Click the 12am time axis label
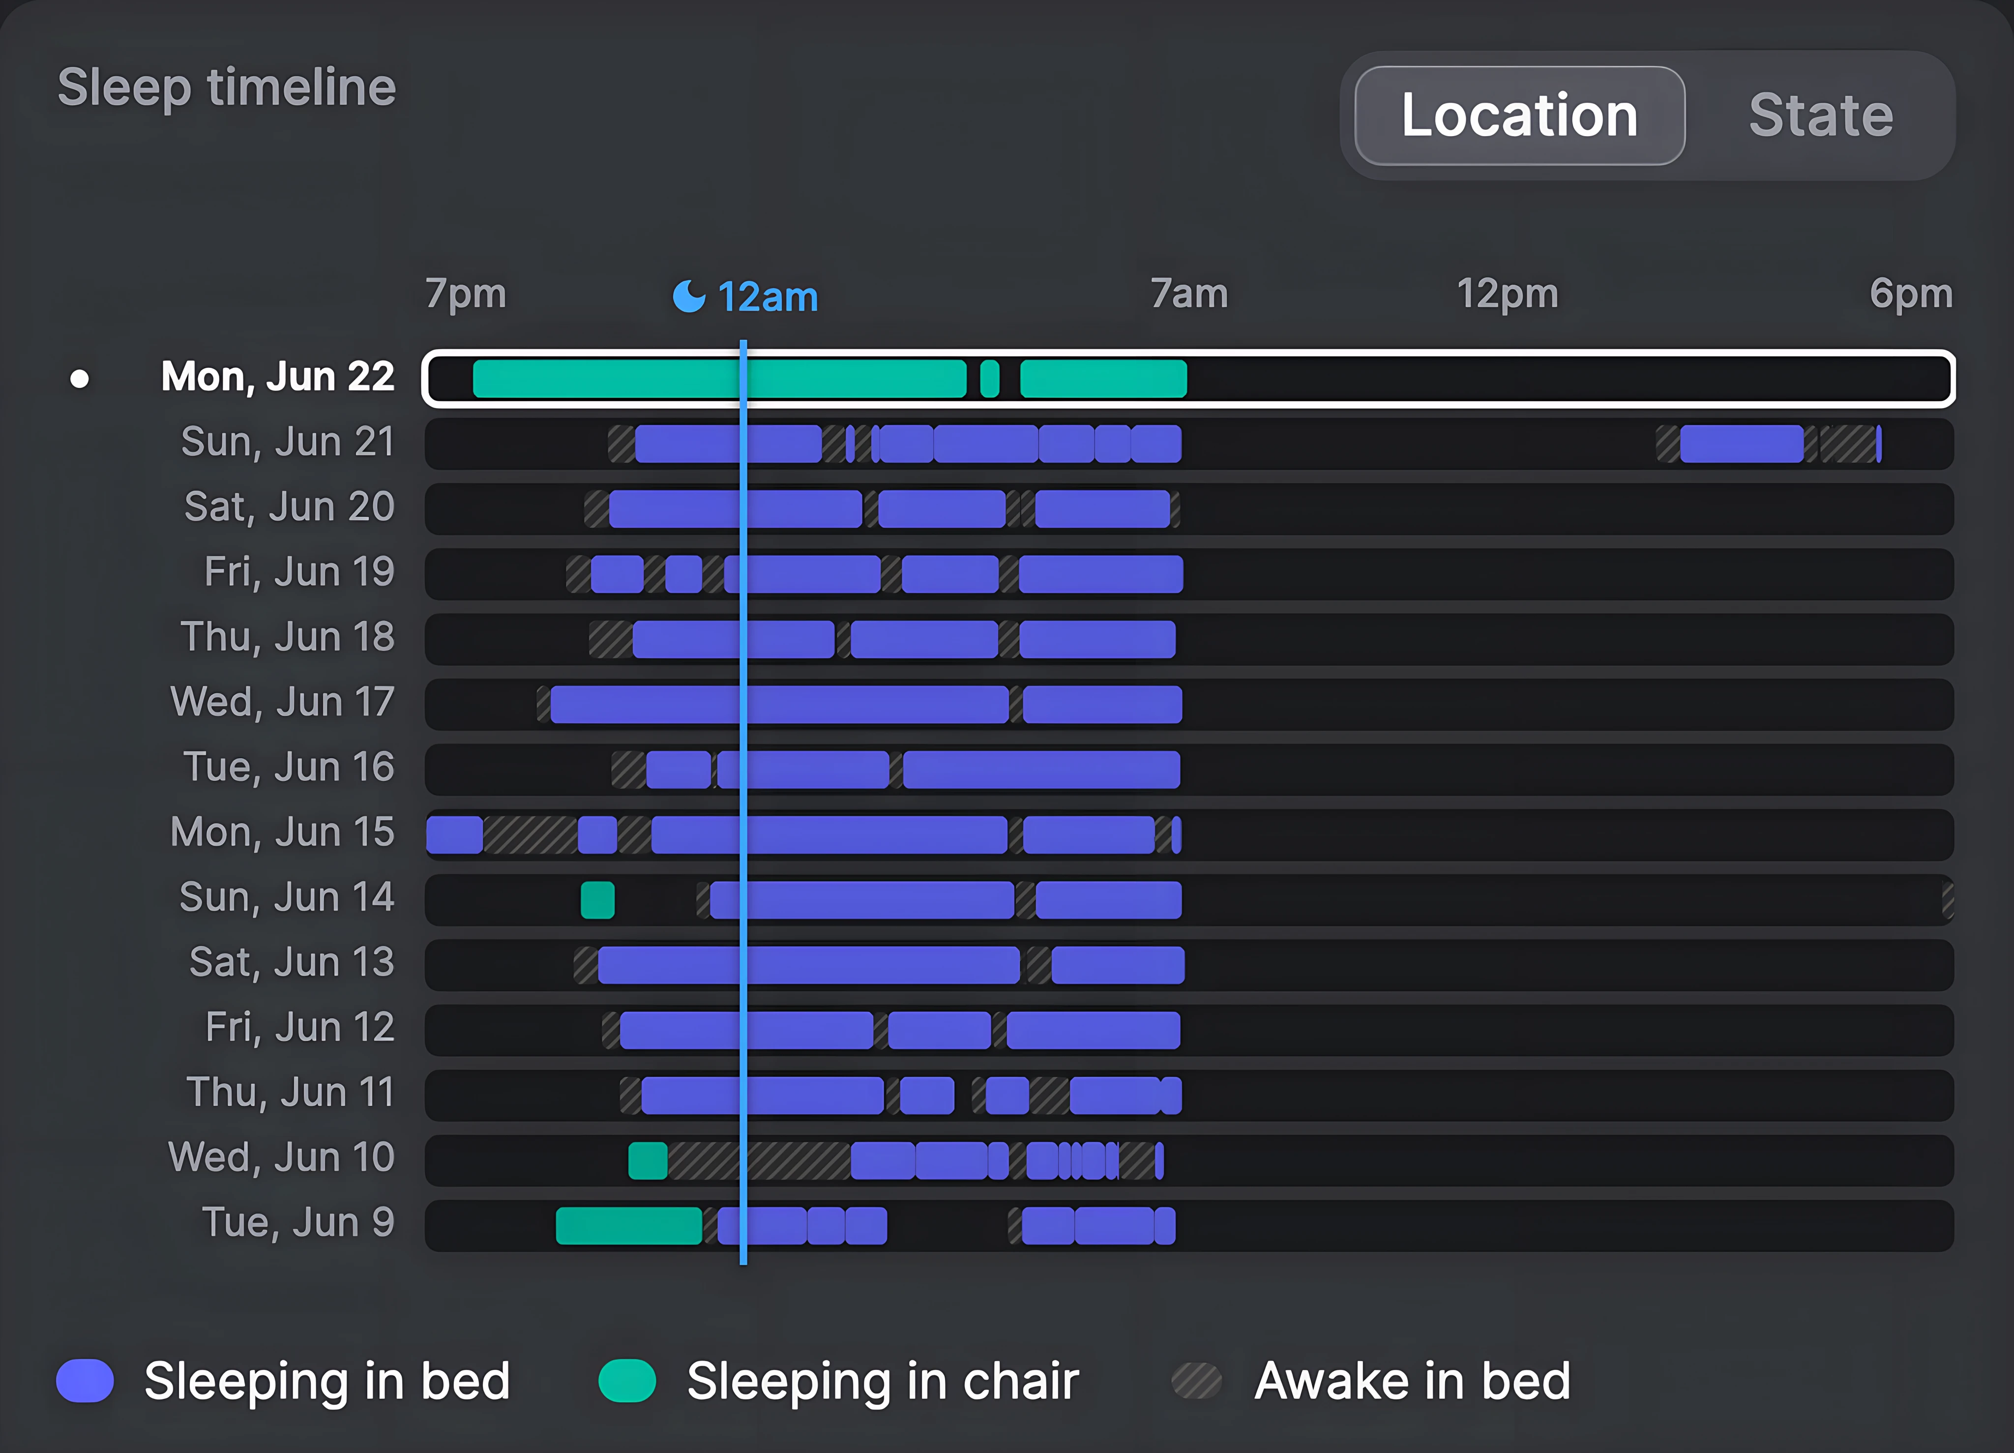2014x1453 pixels. [767, 297]
